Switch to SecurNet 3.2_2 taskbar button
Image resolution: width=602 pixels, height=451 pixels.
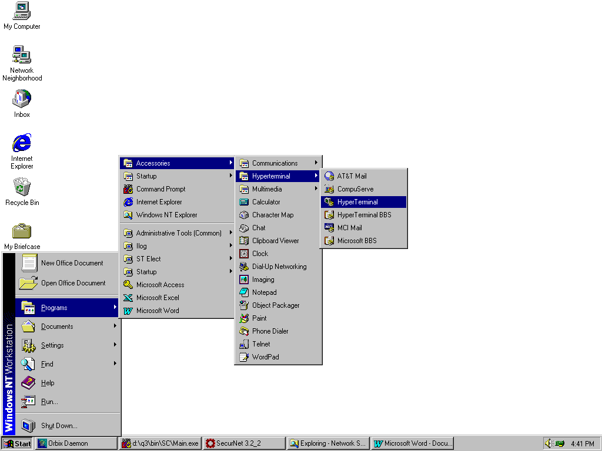pos(244,443)
